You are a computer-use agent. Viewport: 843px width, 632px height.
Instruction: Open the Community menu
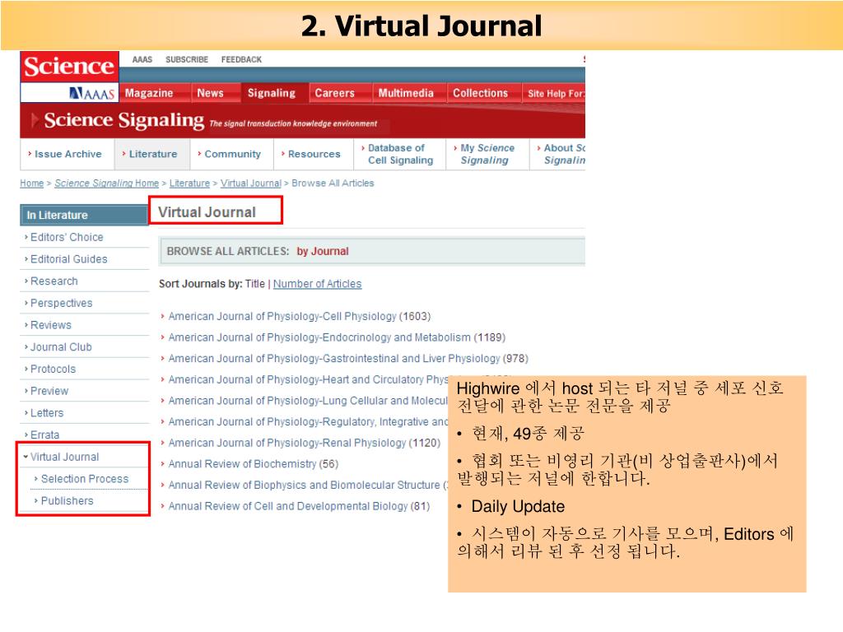[x=232, y=154]
